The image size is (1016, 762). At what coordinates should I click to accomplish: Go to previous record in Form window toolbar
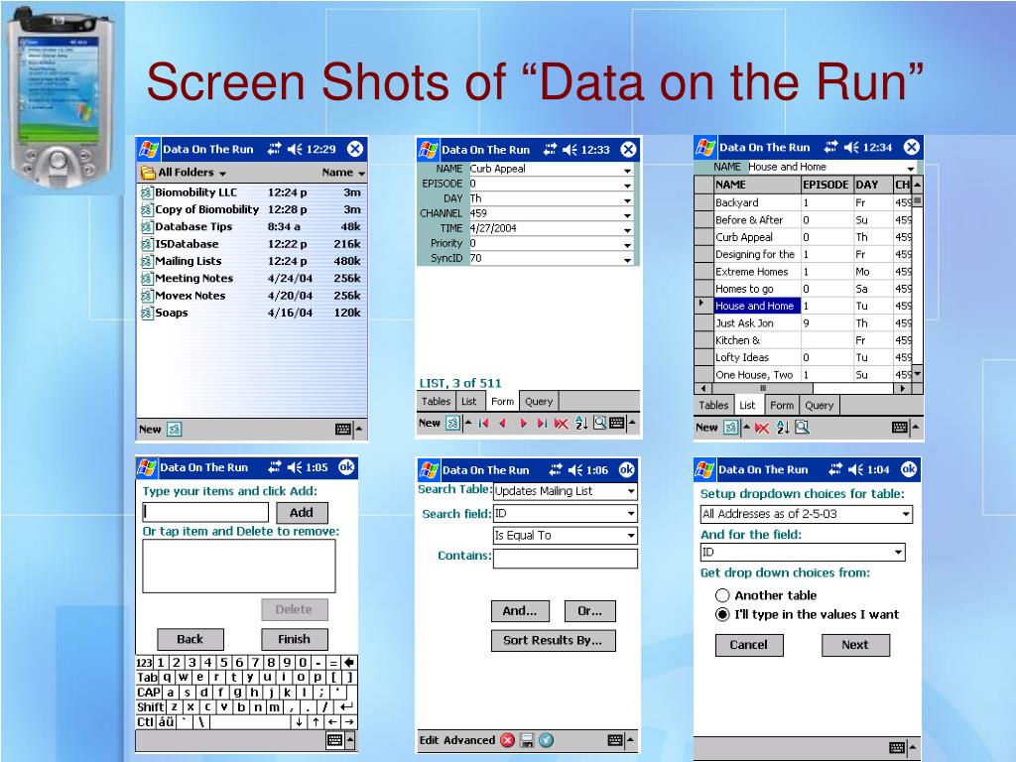[x=502, y=424]
